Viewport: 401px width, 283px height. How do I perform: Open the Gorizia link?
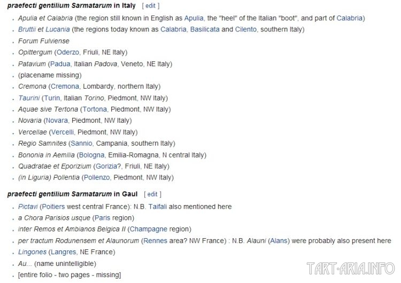click(x=106, y=166)
